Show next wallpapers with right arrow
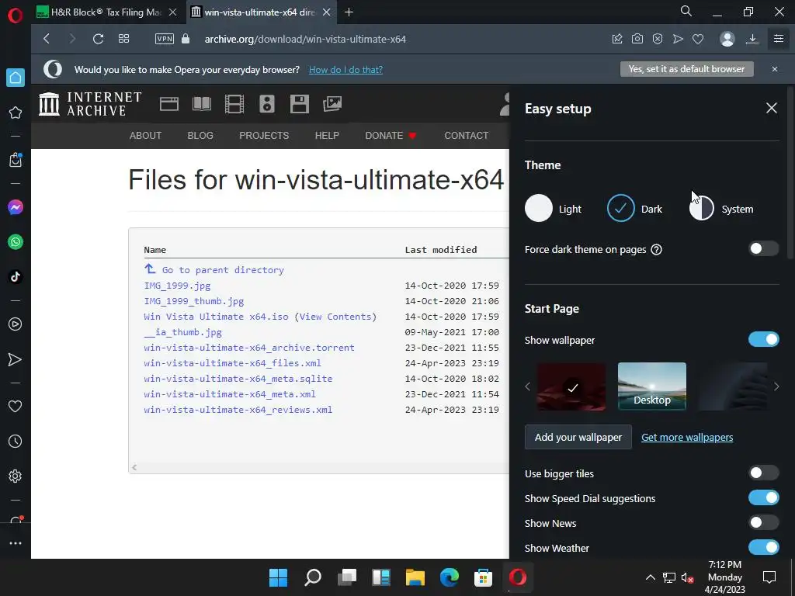 [776, 386]
